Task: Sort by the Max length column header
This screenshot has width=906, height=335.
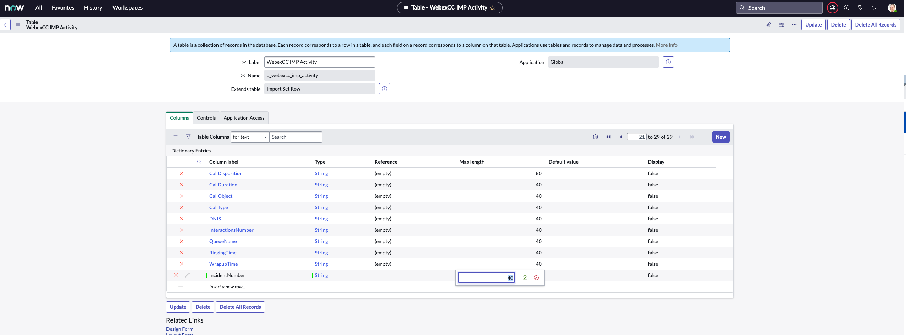Action: 472,162
